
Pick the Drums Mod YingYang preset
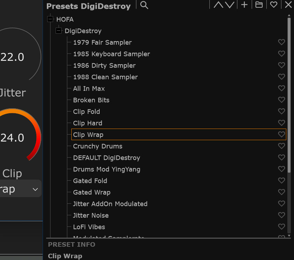point(107,169)
